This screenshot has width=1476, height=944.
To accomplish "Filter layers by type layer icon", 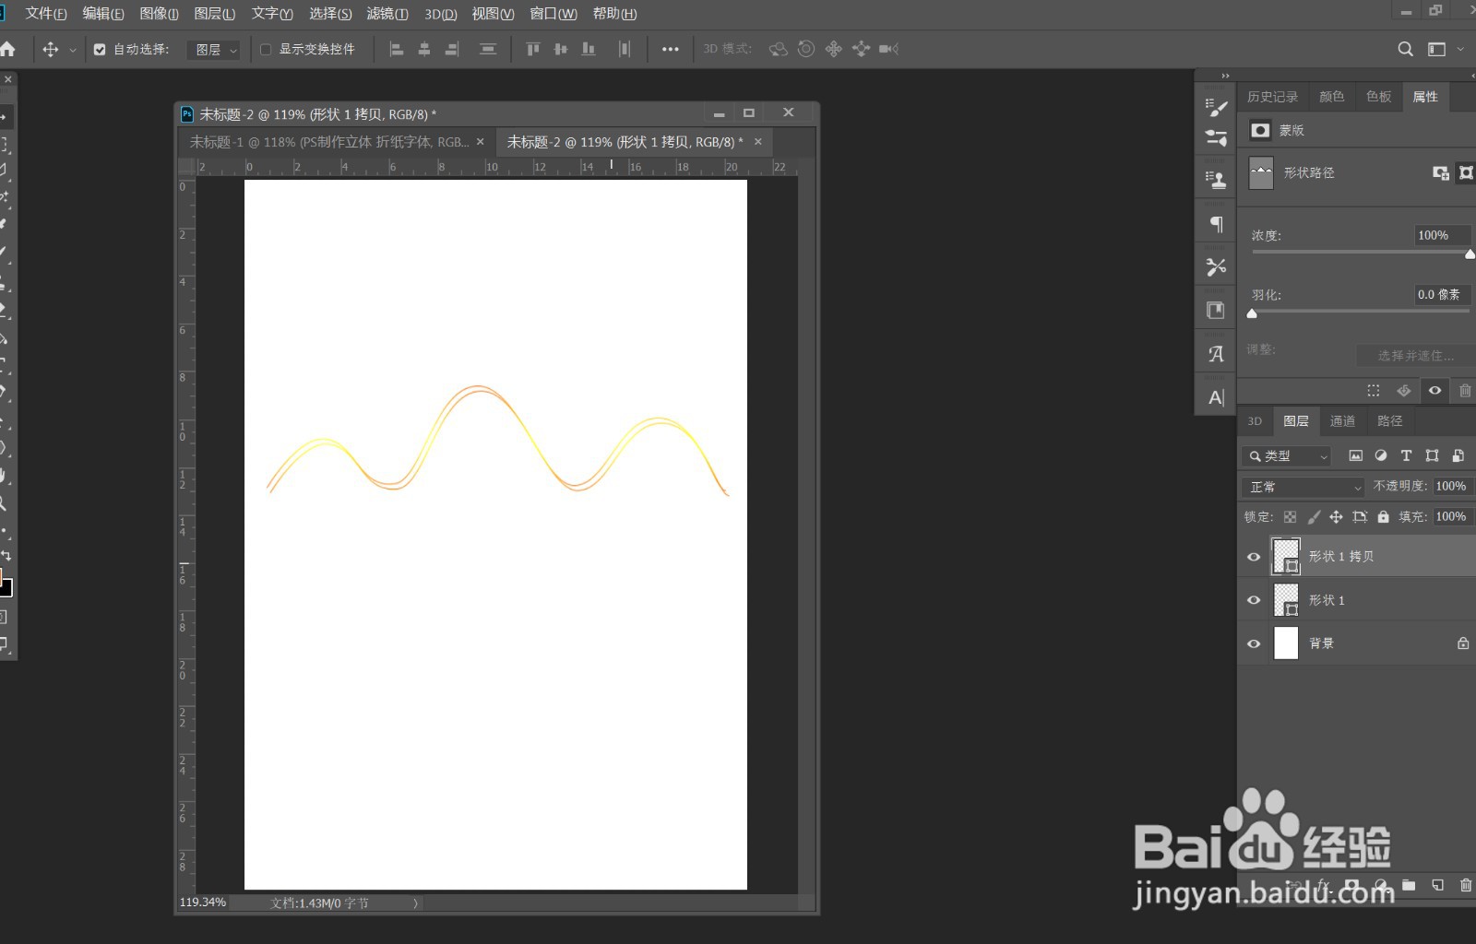I will (x=1406, y=455).
